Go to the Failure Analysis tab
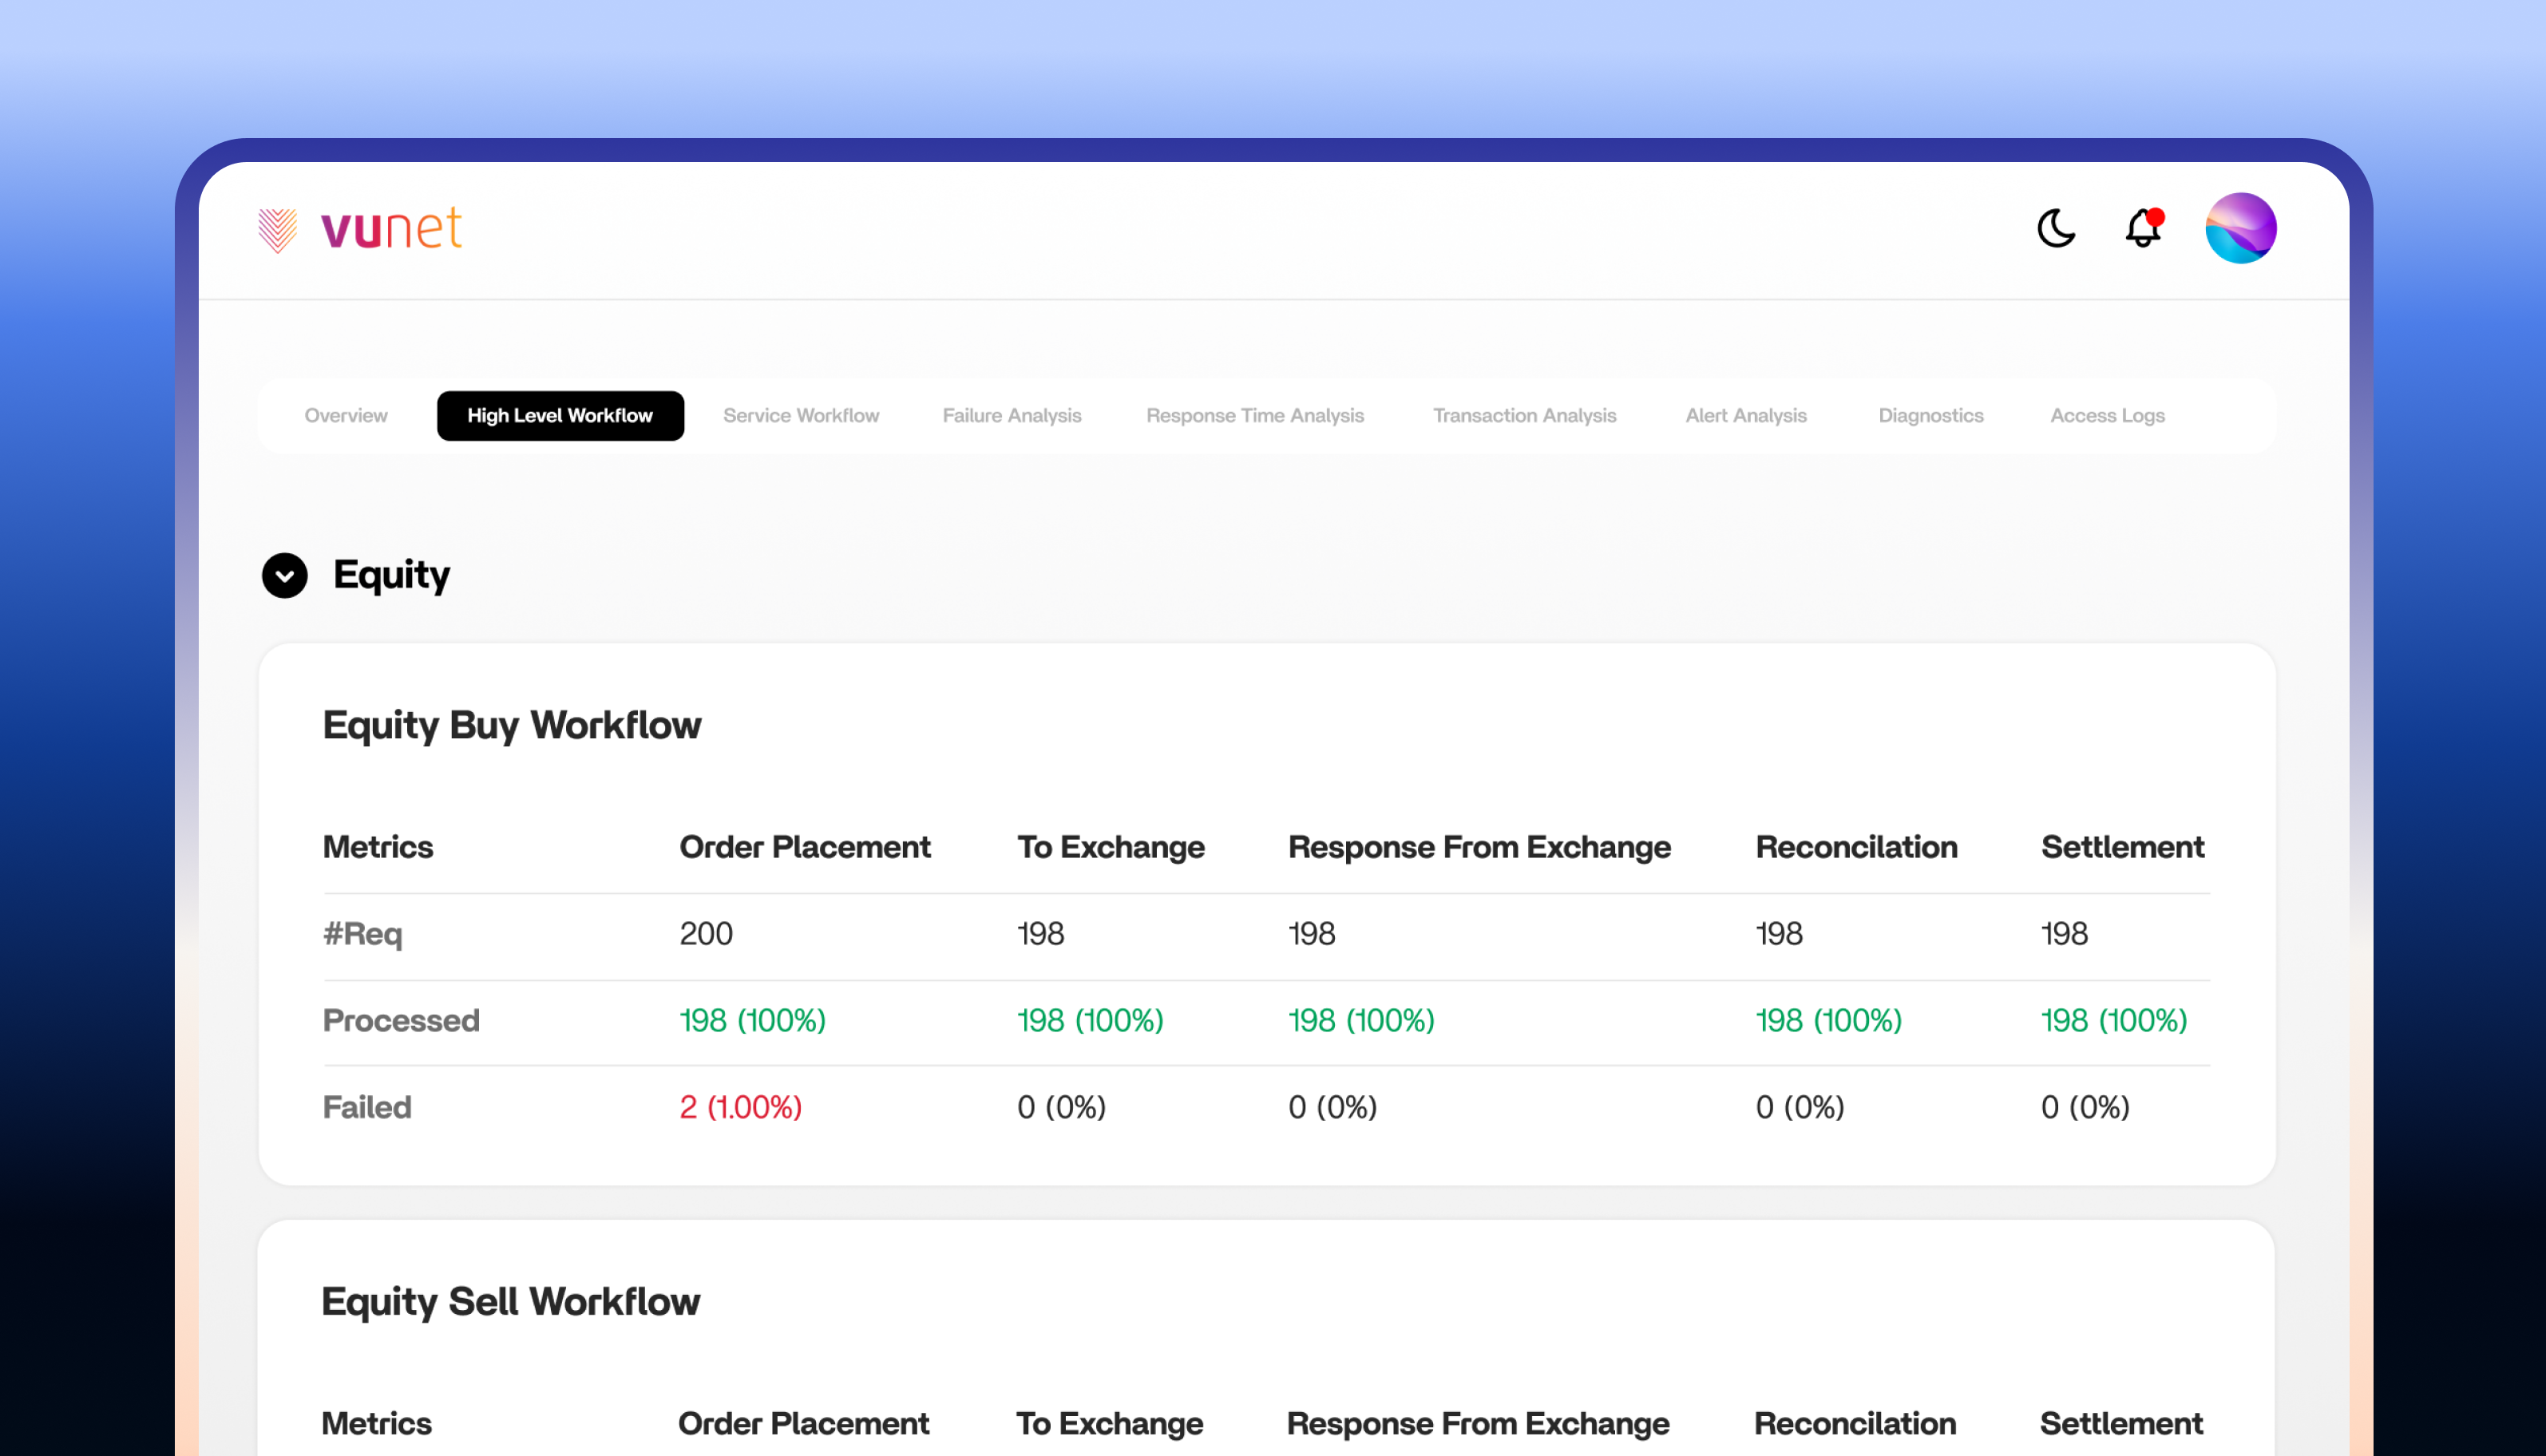The width and height of the screenshot is (2546, 1456). click(1012, 416)
